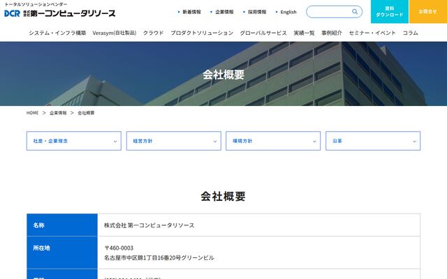Jump to 社是・企業理念 section
This screenshot has width=447, height=279.
coord(74,141)
